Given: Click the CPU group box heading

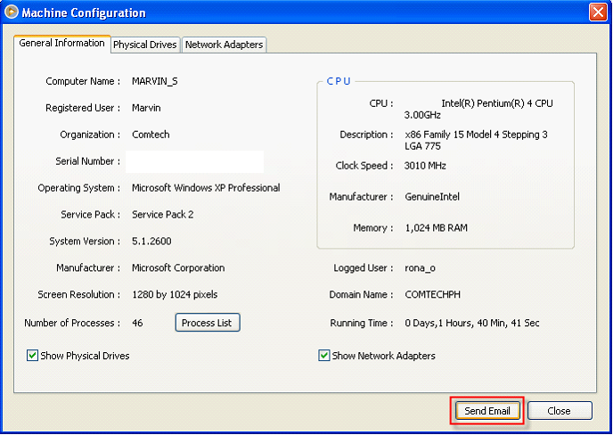Looking at the screenshot, I should tap(339, 81).
